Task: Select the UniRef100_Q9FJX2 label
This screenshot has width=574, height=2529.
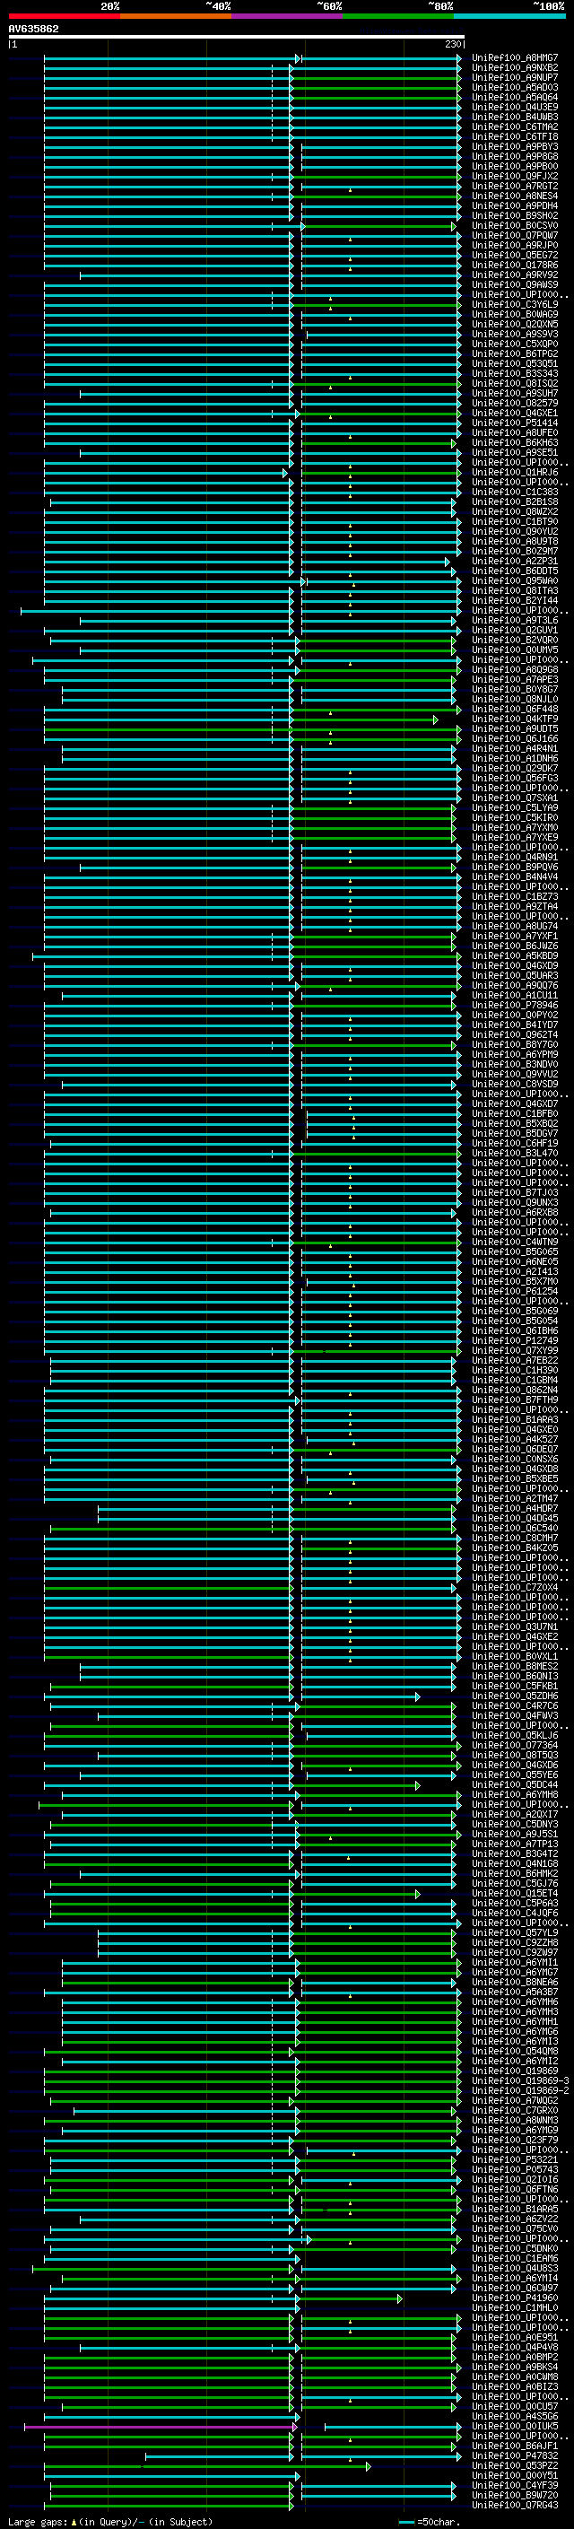Action: [515, 176]
